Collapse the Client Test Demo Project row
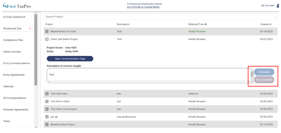The width and height of the screenshot is (281, 133). [47, 39]
